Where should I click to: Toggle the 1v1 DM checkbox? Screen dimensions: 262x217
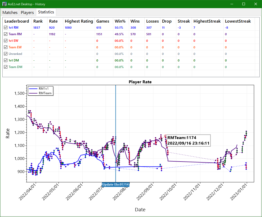point(6,60)
